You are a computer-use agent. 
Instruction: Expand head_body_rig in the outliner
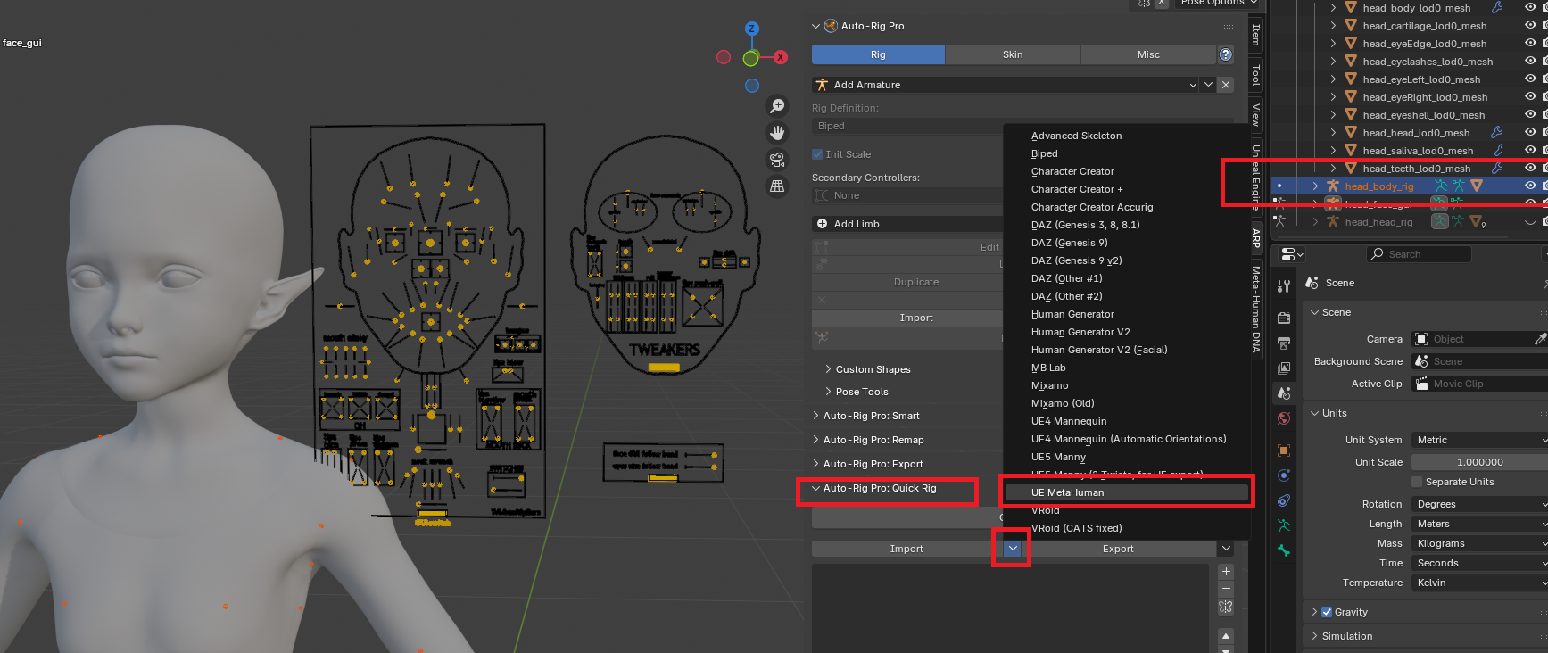point(1315,186)
